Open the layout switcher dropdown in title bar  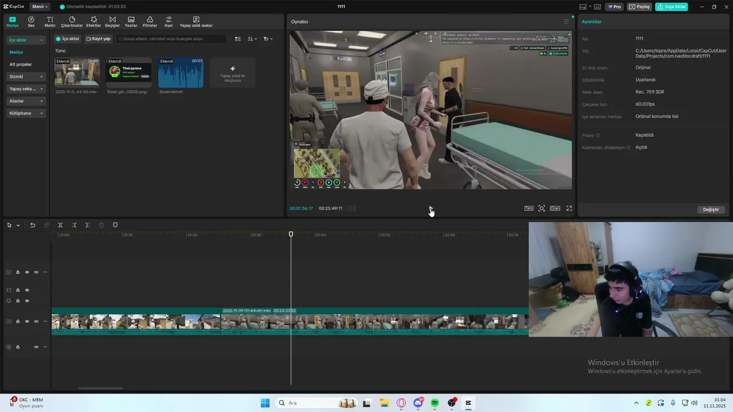(585, 7)
